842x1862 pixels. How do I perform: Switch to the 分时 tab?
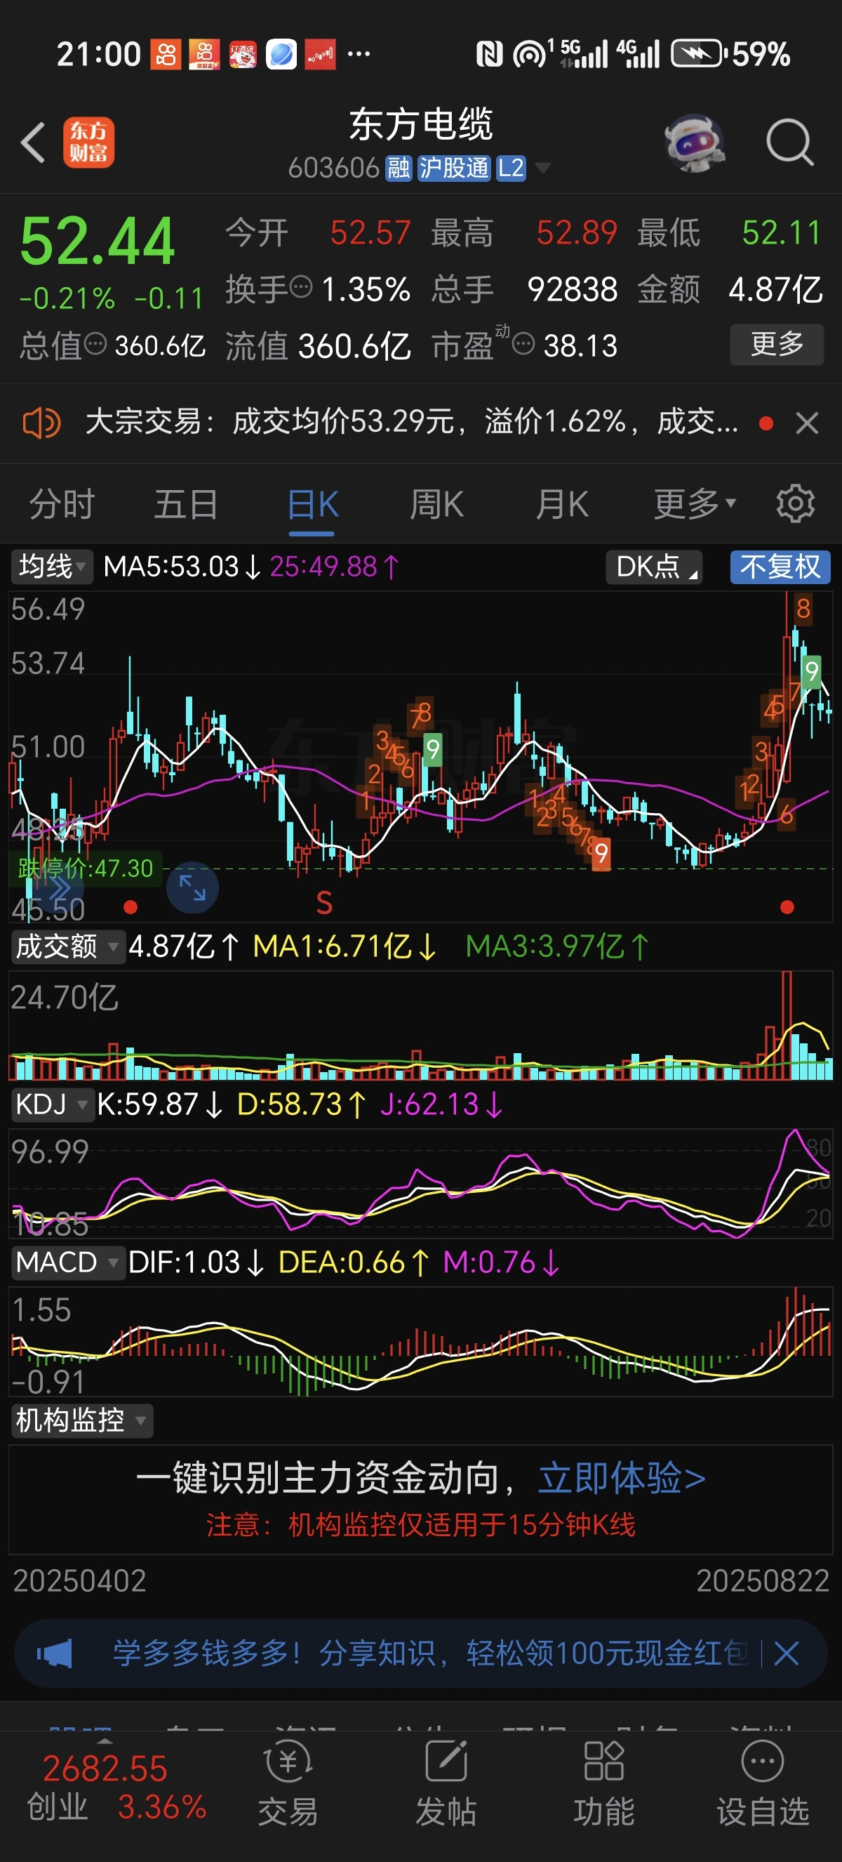[x=62, y=504]
